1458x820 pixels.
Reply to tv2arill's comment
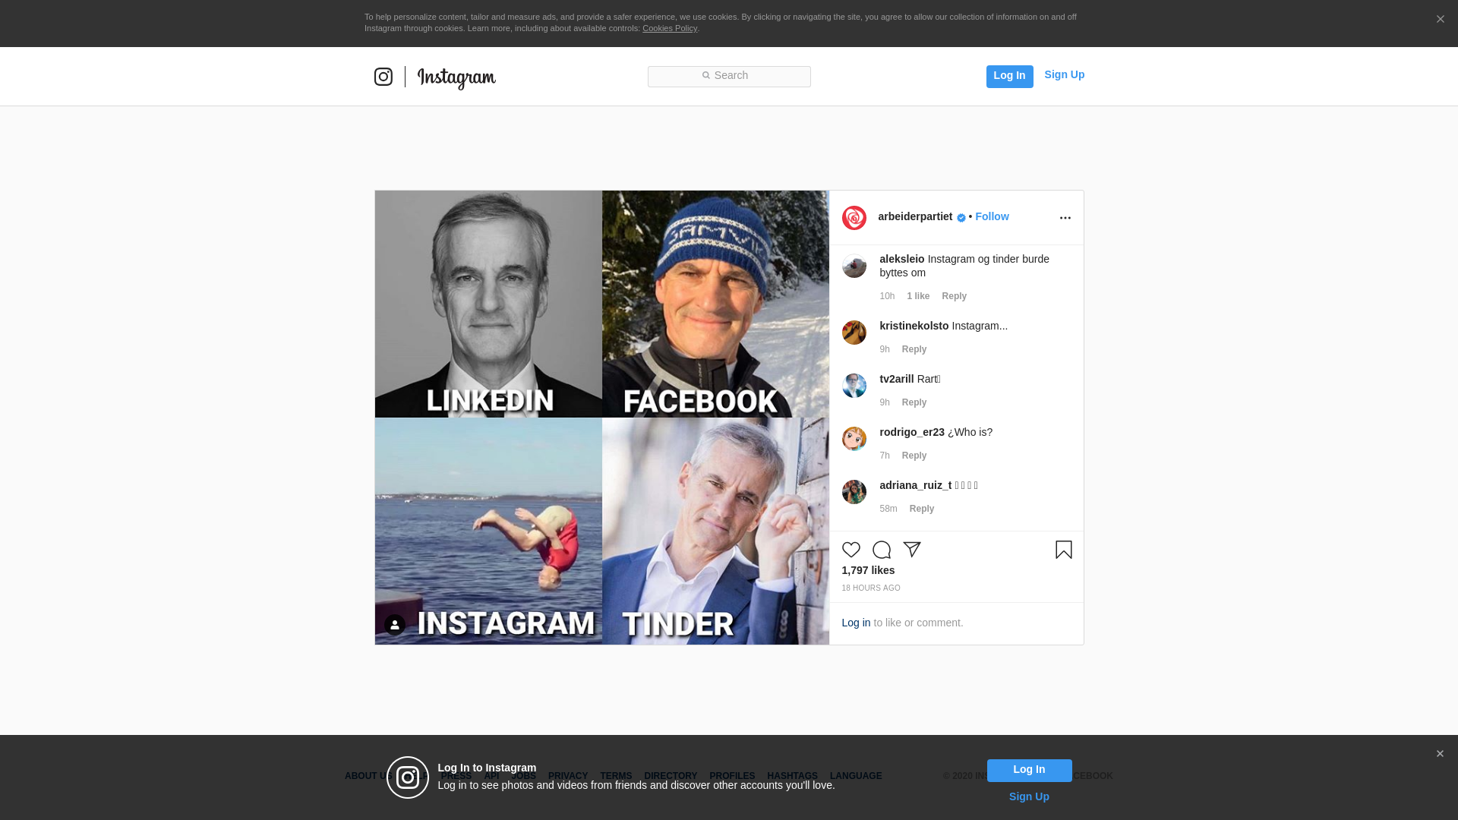914,402
